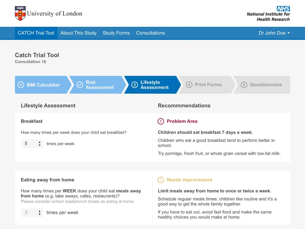
Task: Open the About This Study menu item
Action: [x=78, y=33]
